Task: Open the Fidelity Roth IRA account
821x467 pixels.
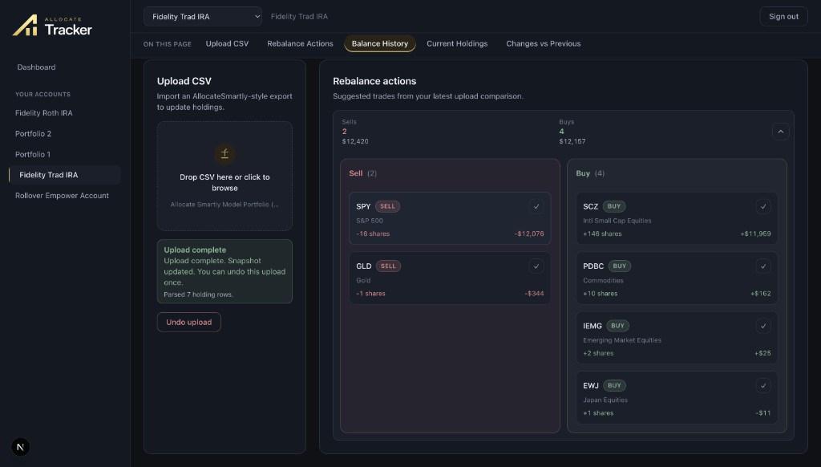Action: [x=44, y=112]
